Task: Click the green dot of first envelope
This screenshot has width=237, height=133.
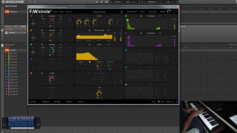Action: coord(126,16)
